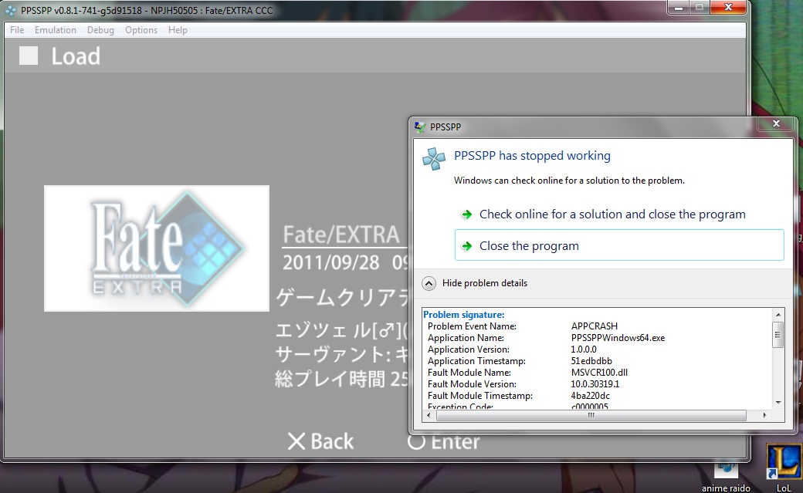Open the File menu
The image size is (803, 493).
pos(17,30)
